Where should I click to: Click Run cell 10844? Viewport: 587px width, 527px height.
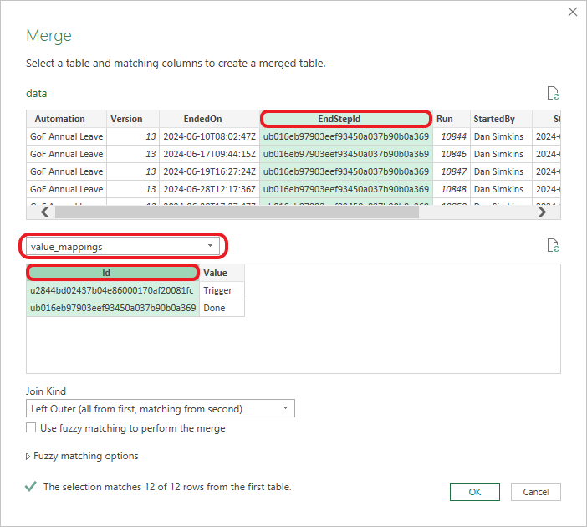[452, 136]
